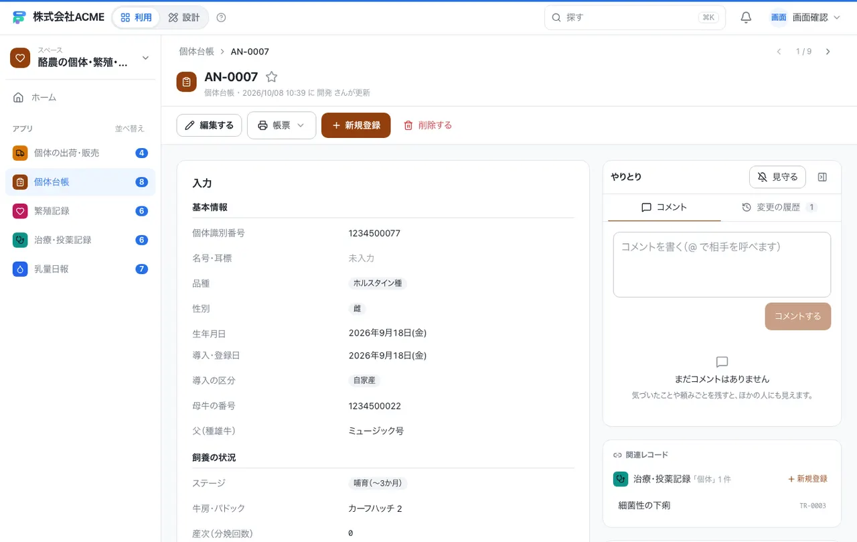This screenshot has height=542, width=857.
Task: Click the 繁殖記録 heart icon
Action: [20, 211]
